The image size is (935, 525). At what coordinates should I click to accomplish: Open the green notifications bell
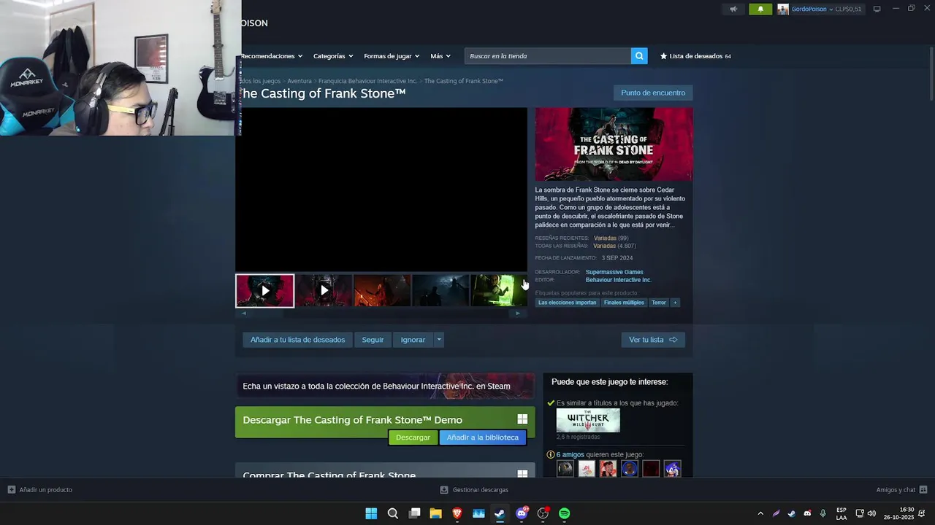(760, 9)
